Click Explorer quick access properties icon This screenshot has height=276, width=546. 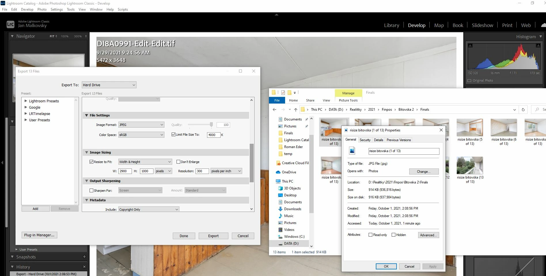coord(283,93)
